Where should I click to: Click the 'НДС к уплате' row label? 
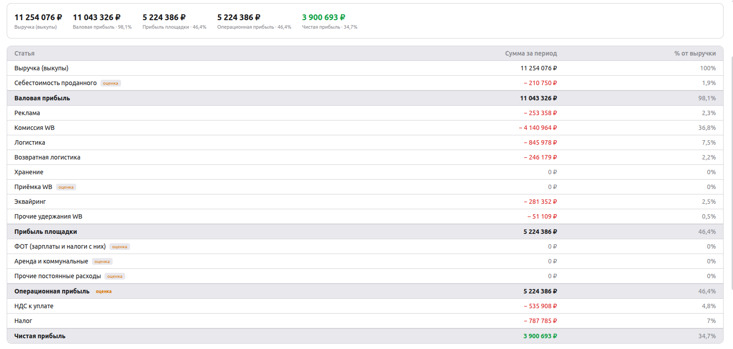(x=34, y=306)
